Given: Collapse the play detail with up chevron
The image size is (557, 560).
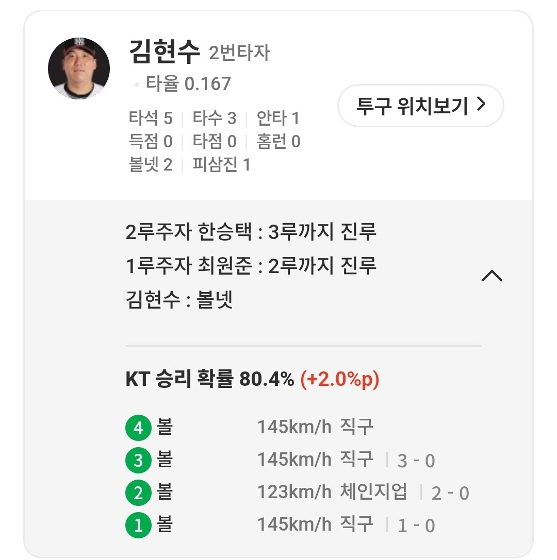Looking at the screenshot, I should pyautogui.click(x=492, y=276).
